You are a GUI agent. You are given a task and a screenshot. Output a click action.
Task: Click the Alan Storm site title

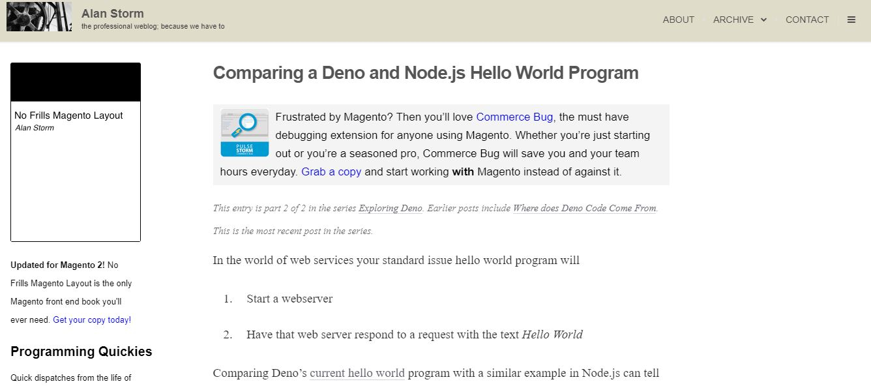pyautogui.click(x=113, y=13)
